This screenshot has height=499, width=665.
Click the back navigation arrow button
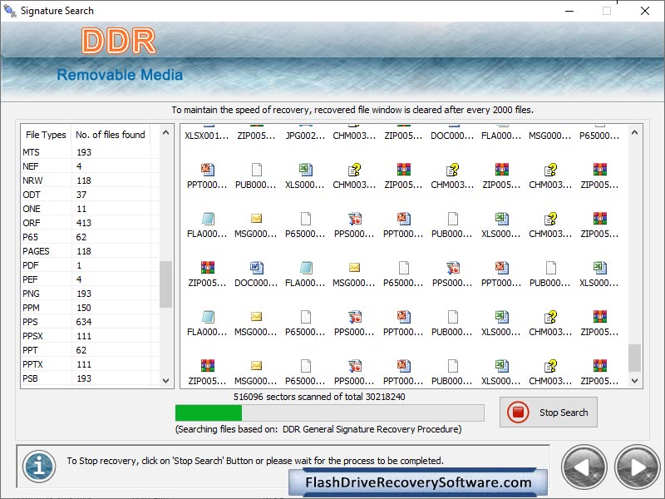(584, 467)
